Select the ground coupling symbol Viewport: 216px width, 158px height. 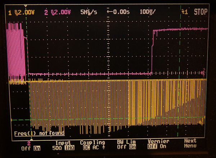pos(103,148)
